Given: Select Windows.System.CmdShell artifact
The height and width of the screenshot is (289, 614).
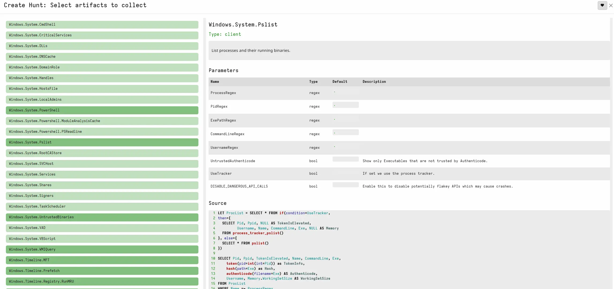Looking at the screenshot, I should point(102,25).
